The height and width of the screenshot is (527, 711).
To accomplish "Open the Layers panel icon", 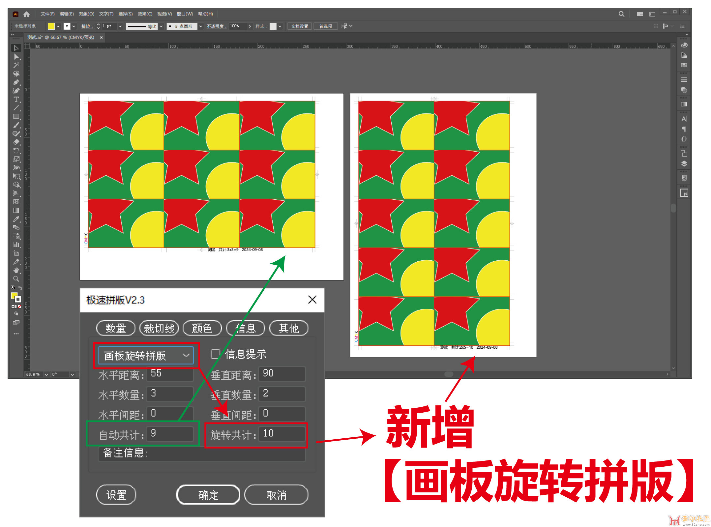I will point(684,164).
